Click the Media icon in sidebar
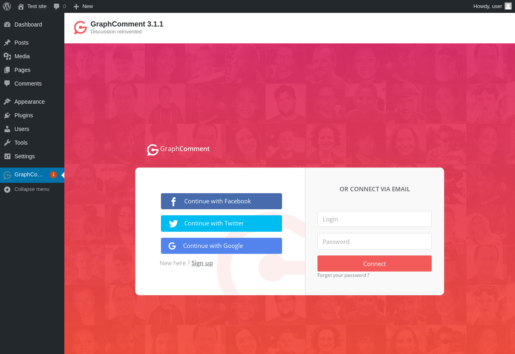The height and width of the screenshot is (354, 515). coord(7,56)
